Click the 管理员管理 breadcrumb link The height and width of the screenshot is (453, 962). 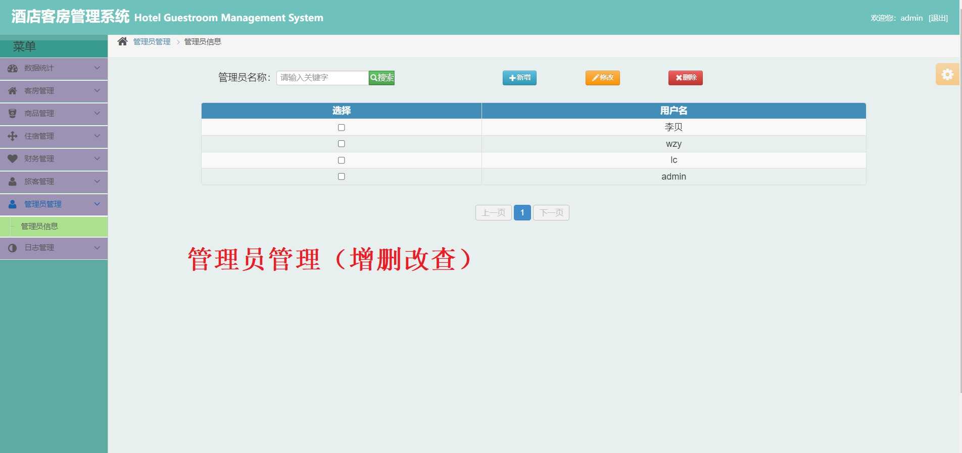[152, 41]
